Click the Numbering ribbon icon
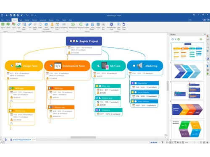The height and width of the screenshot is (157, 210). [64, 24]
